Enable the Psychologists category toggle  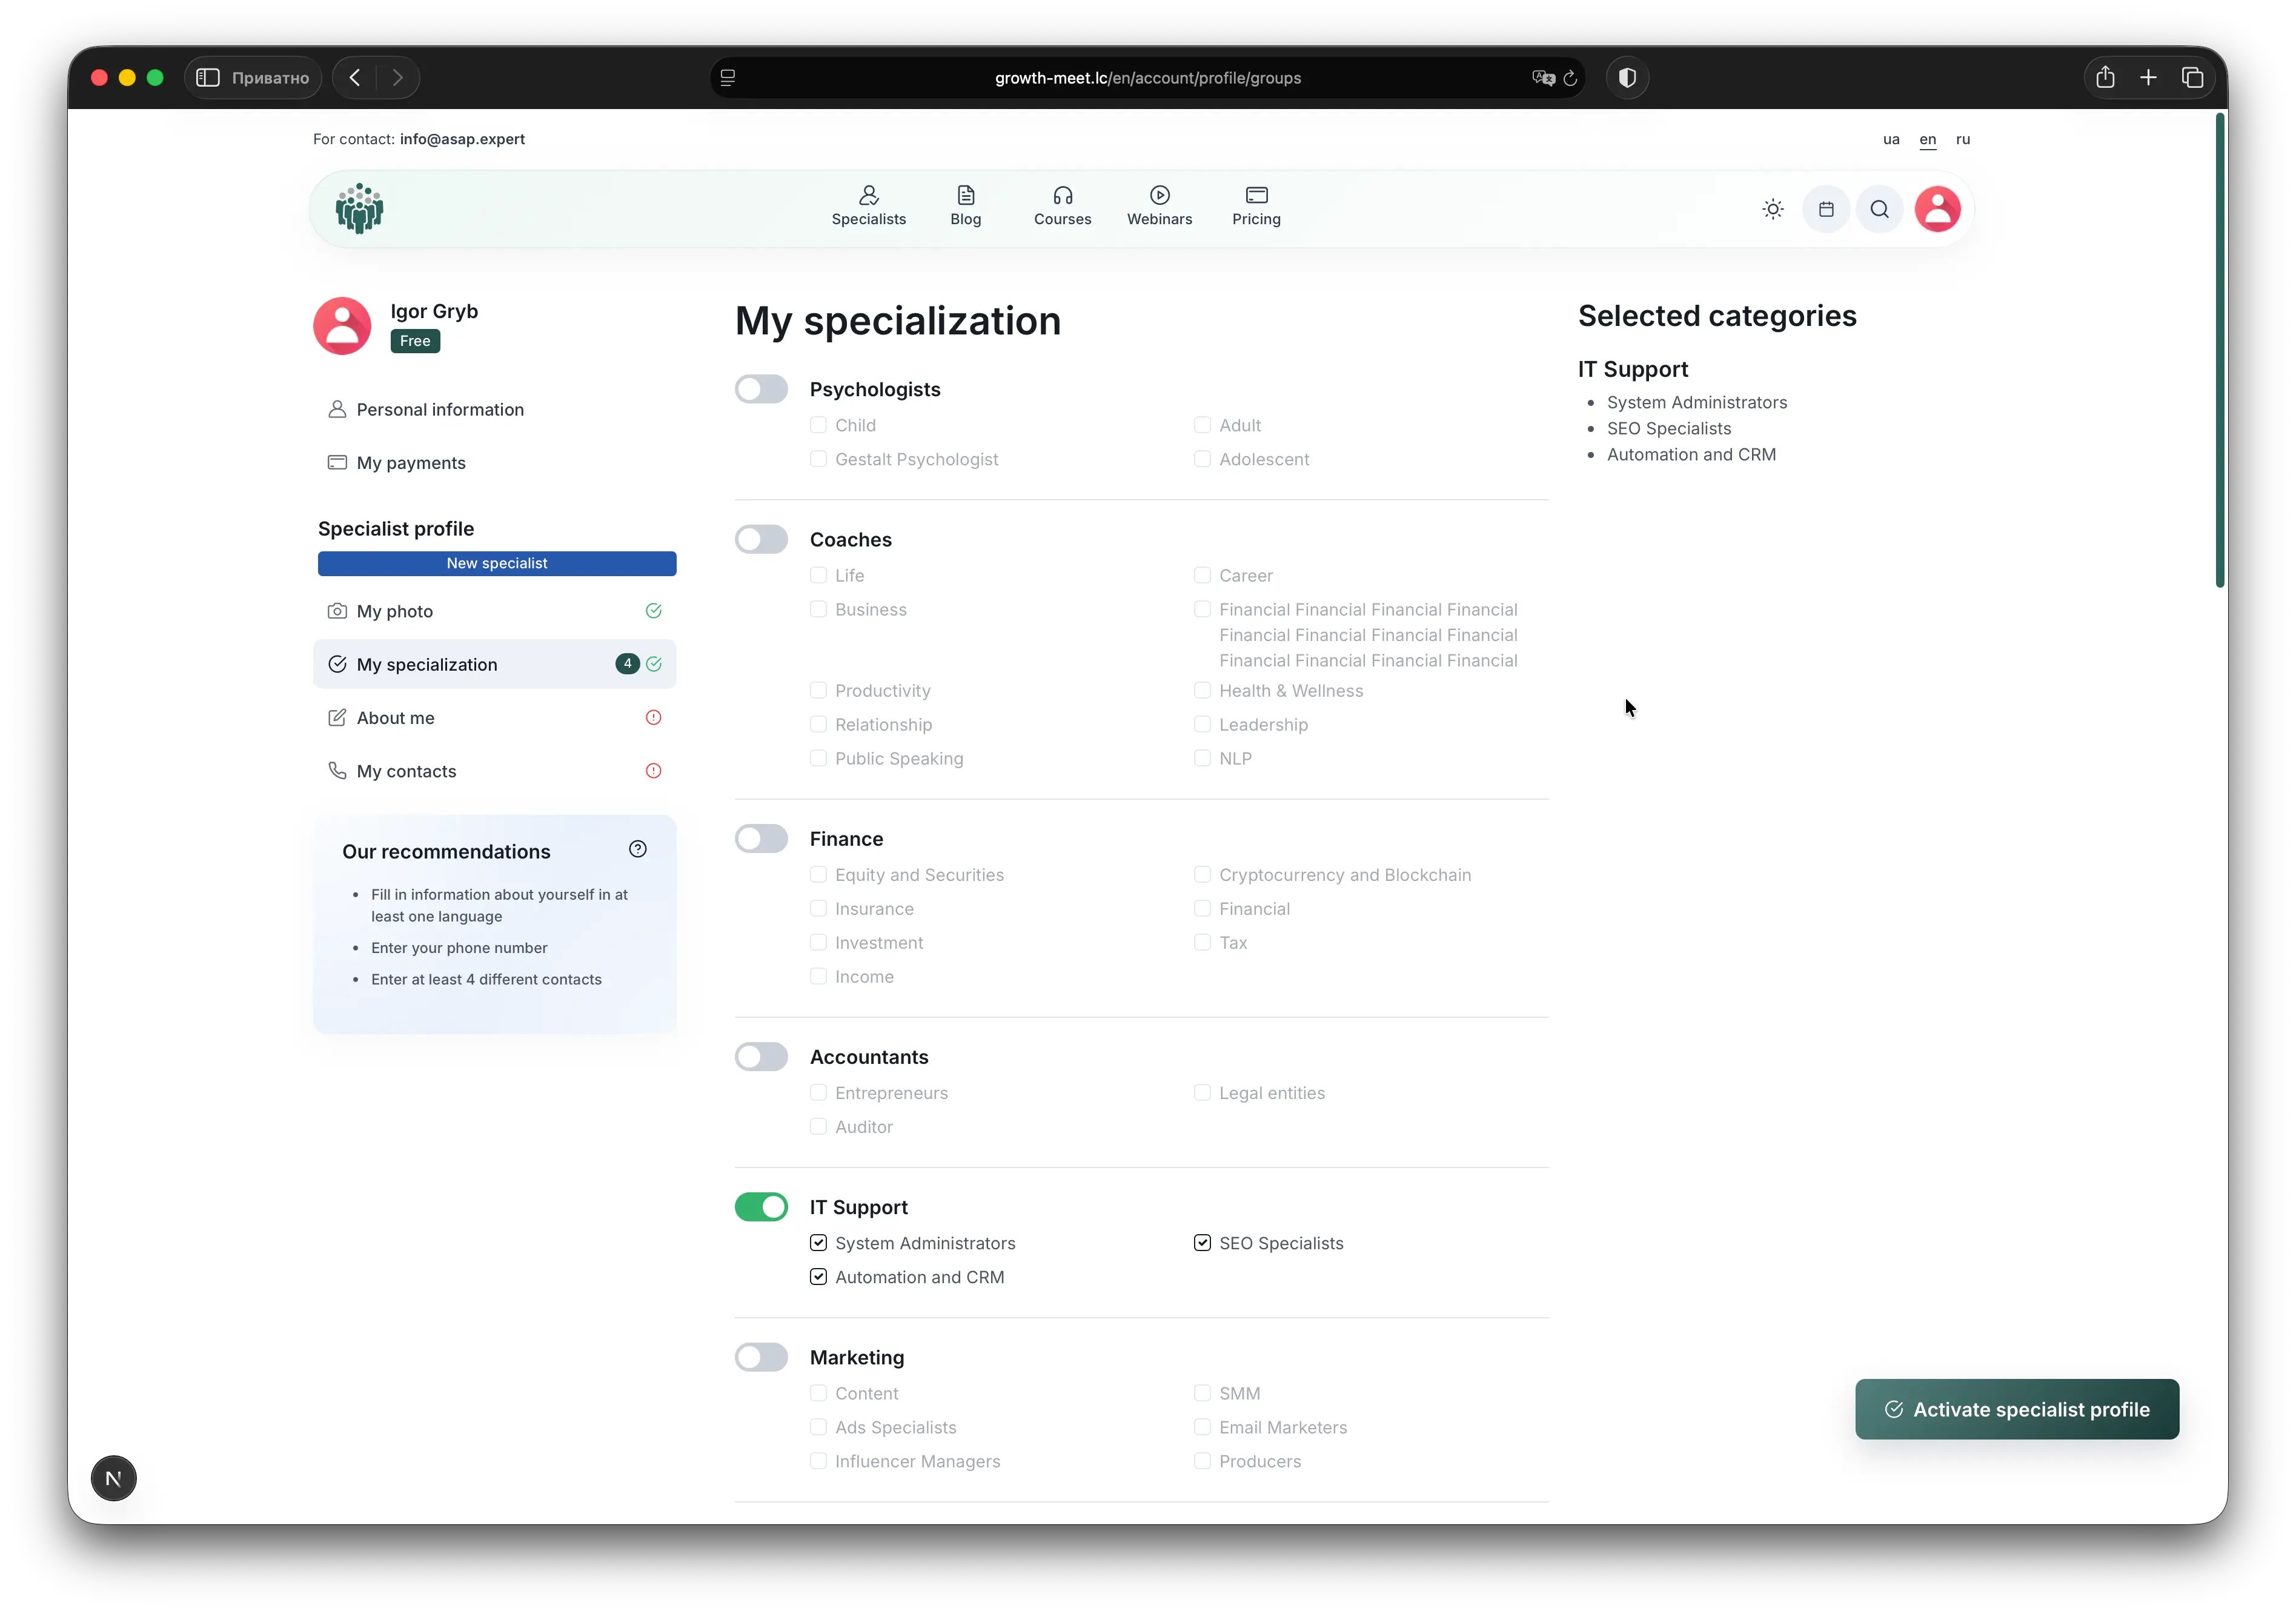point(761,389)
